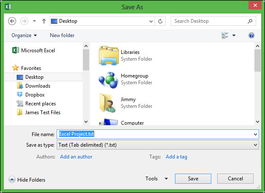265x193 pixels.
Task: Open the Organize menu
Action: coord(24,35)
